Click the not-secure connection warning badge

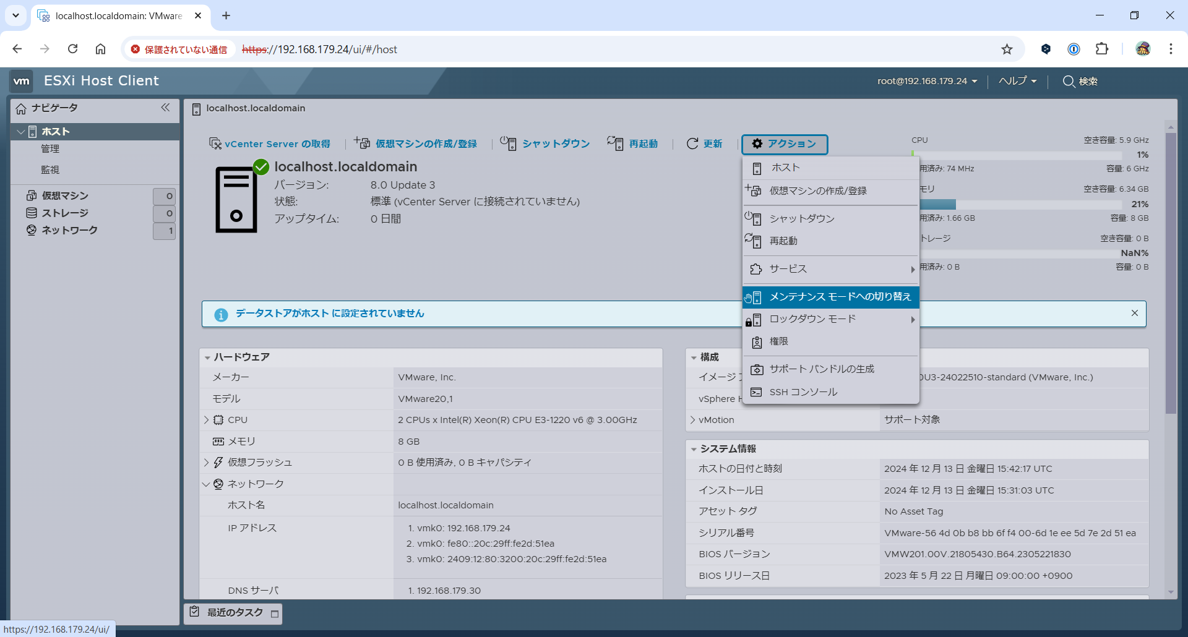click(x=179, y=49)
